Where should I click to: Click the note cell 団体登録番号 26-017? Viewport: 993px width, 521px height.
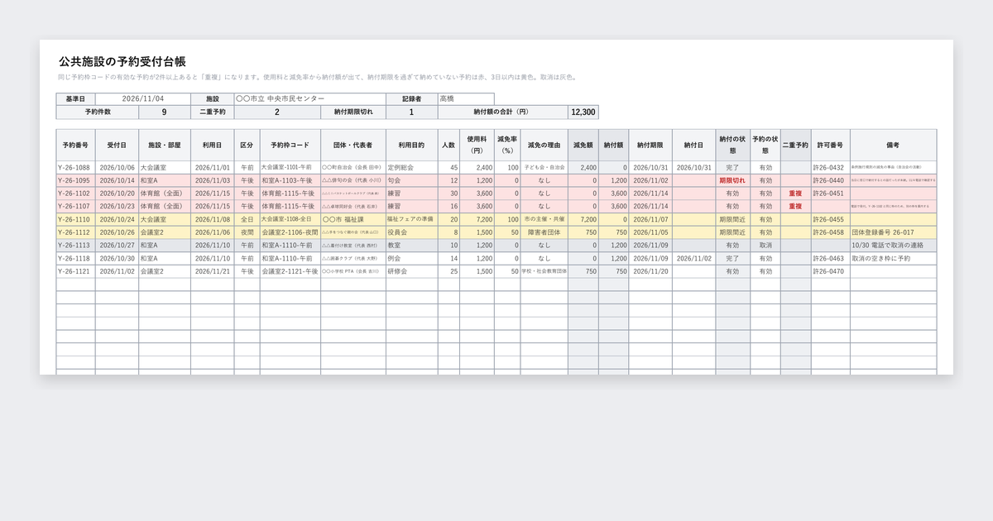click(893, 232)
